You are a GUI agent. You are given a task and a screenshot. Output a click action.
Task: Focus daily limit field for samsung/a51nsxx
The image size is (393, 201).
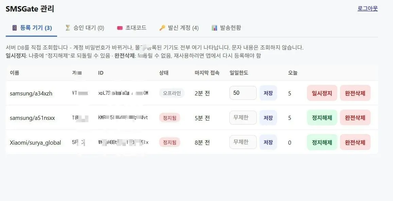tap(243, 117)
